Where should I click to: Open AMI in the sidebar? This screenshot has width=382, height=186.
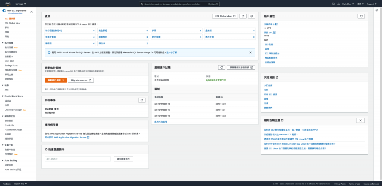click(x=7, y=90)
